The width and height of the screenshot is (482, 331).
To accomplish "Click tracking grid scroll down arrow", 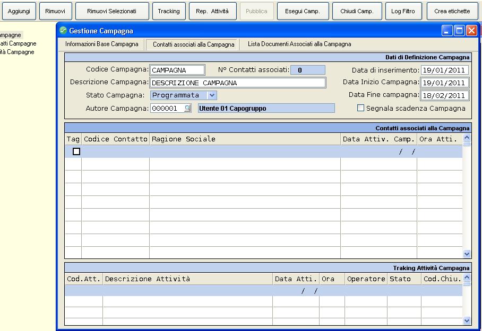I will (x=467, y=321).
